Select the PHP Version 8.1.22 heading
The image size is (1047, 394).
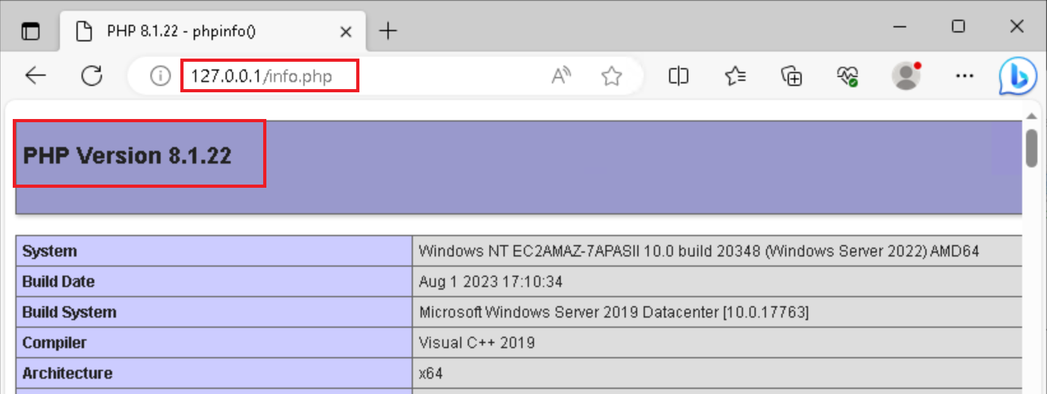point(127,156)
